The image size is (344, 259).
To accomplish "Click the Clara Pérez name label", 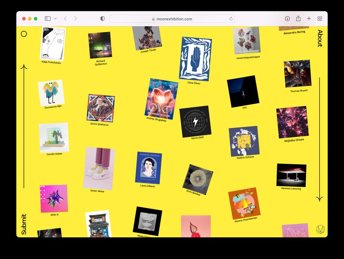I will click(194, 83).
